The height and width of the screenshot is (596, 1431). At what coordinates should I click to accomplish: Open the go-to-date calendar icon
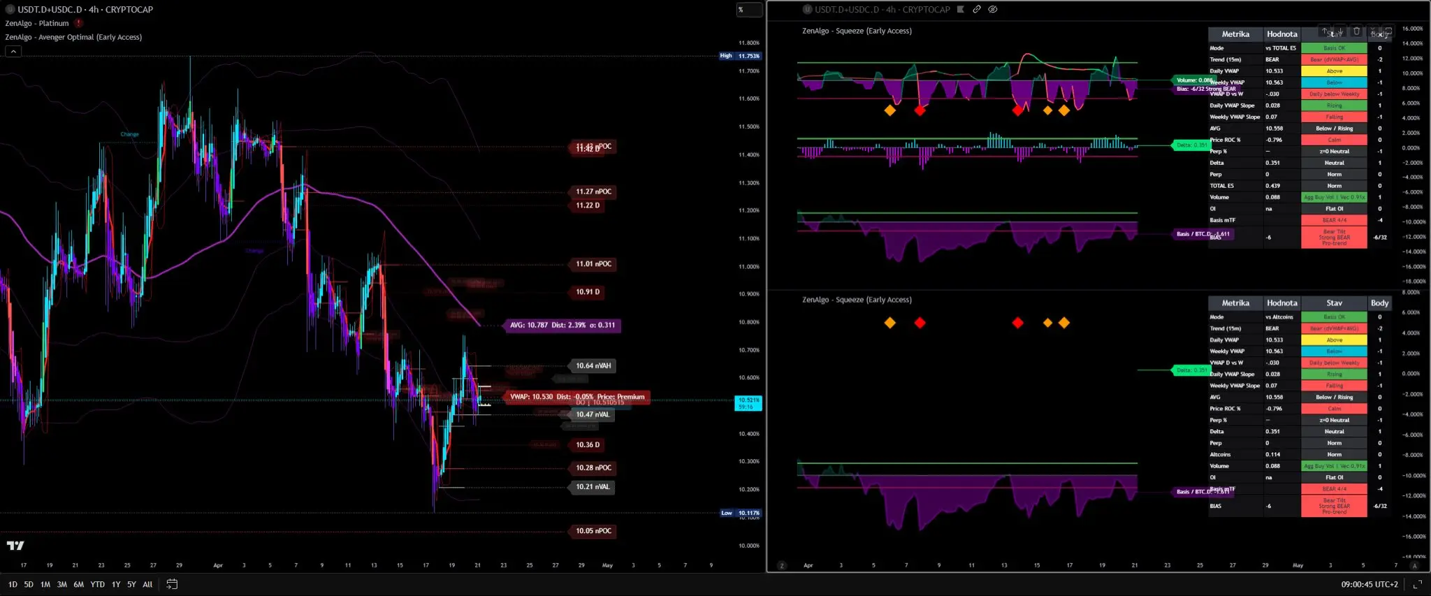point(172,584)
